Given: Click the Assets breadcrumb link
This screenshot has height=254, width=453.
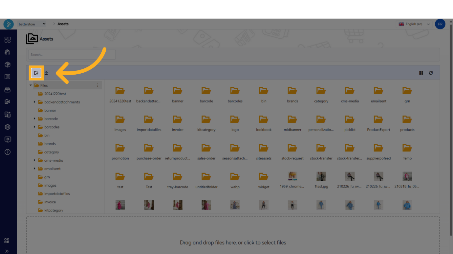Looking at the screenshot, I should click(63, 24).
